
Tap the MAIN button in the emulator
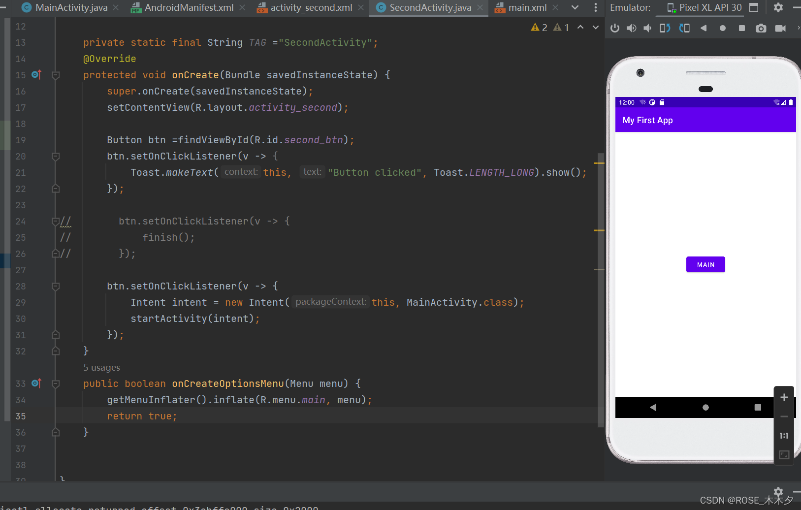(x=705, y=264)
